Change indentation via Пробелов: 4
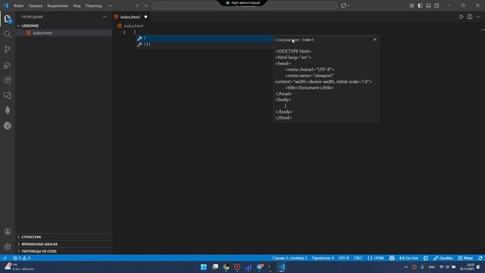This screenshot has height=273, width=485. pos(323,258)
